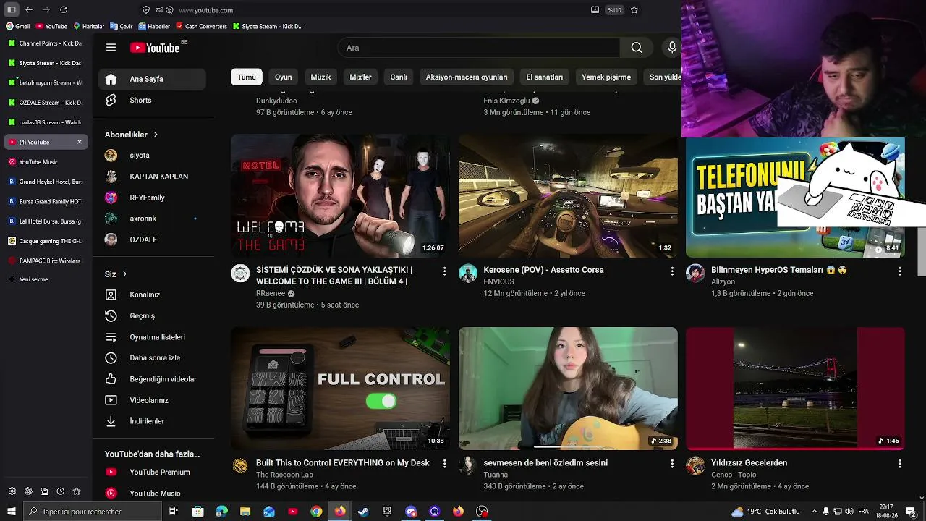
Task: Open Kanalınız channel page
Action: tap(152, 295)
